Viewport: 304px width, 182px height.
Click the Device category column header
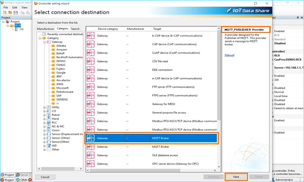110,29
